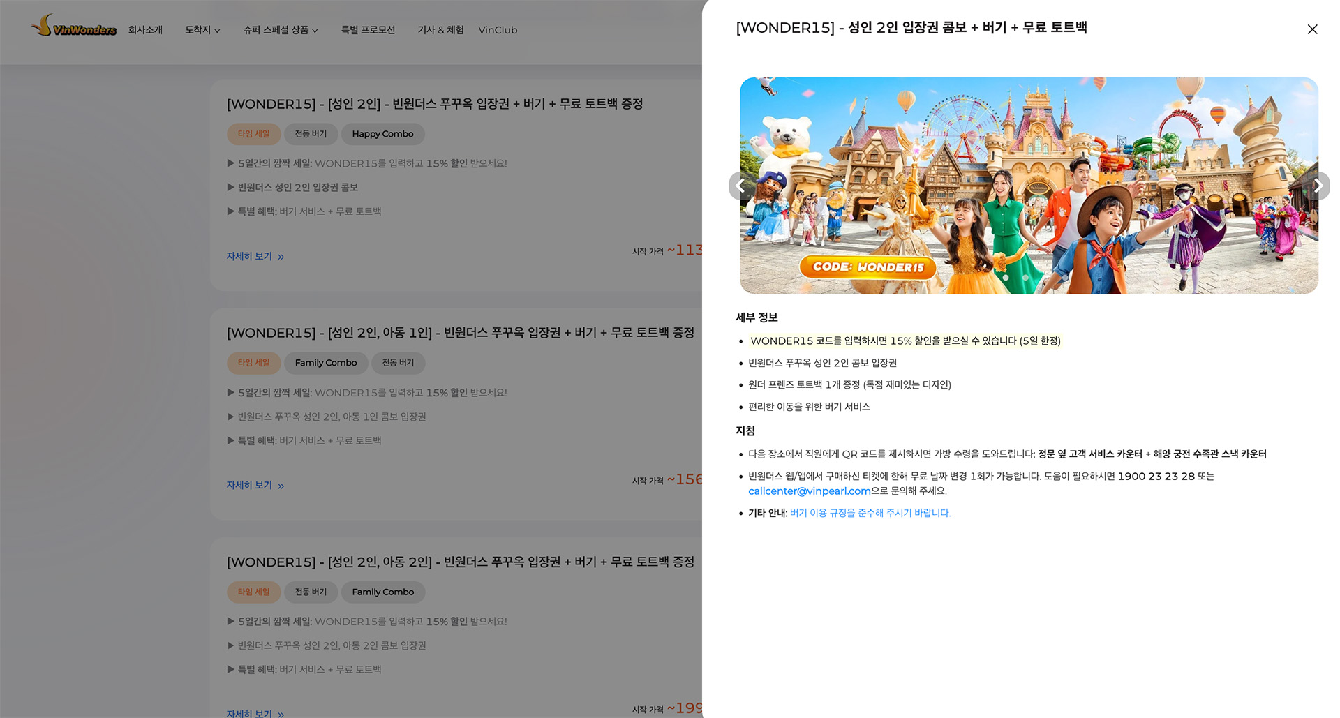The image size is (1340, 718).
Task: Click the 기사 & 체험 menu item
Action: click(x=440, y=30)
